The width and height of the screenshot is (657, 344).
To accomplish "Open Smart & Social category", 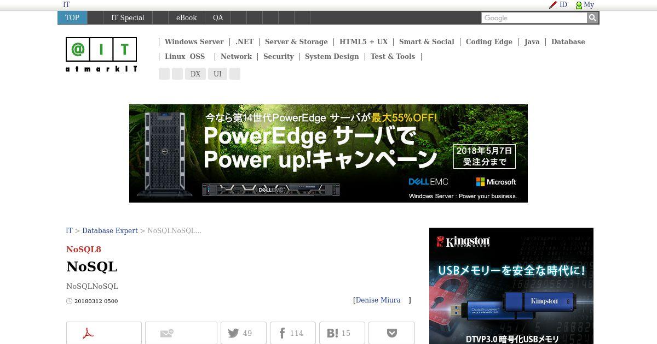I will tap(427, 41).
